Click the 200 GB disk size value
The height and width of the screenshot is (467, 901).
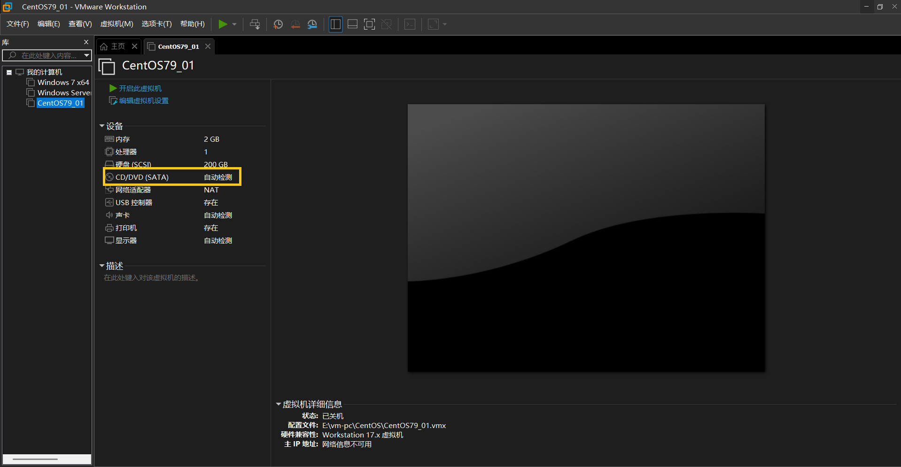[x=216, y=164]
